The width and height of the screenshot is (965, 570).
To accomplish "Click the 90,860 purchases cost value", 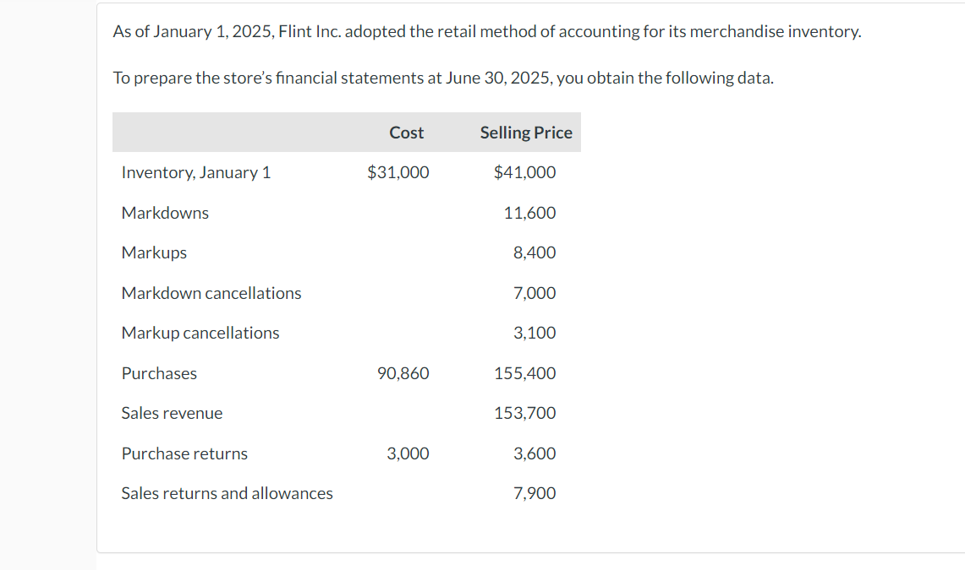I will point(403,373).
